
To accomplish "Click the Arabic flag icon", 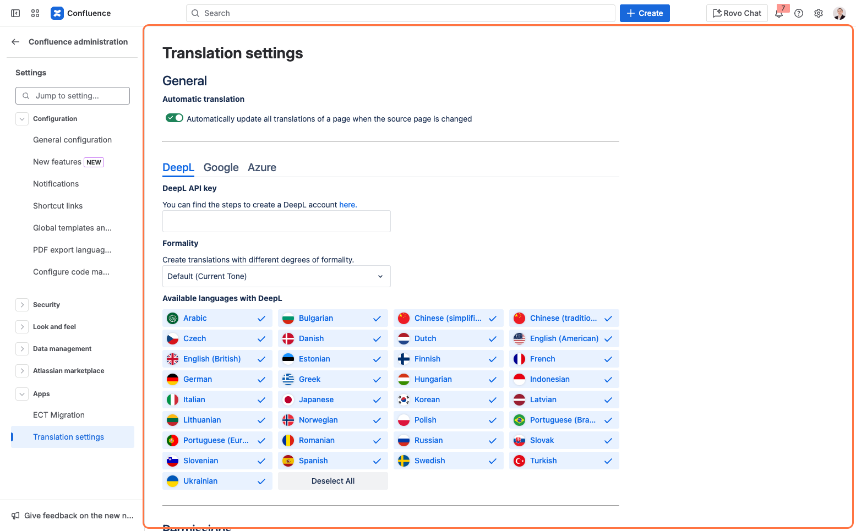I will tap(172, 318).
